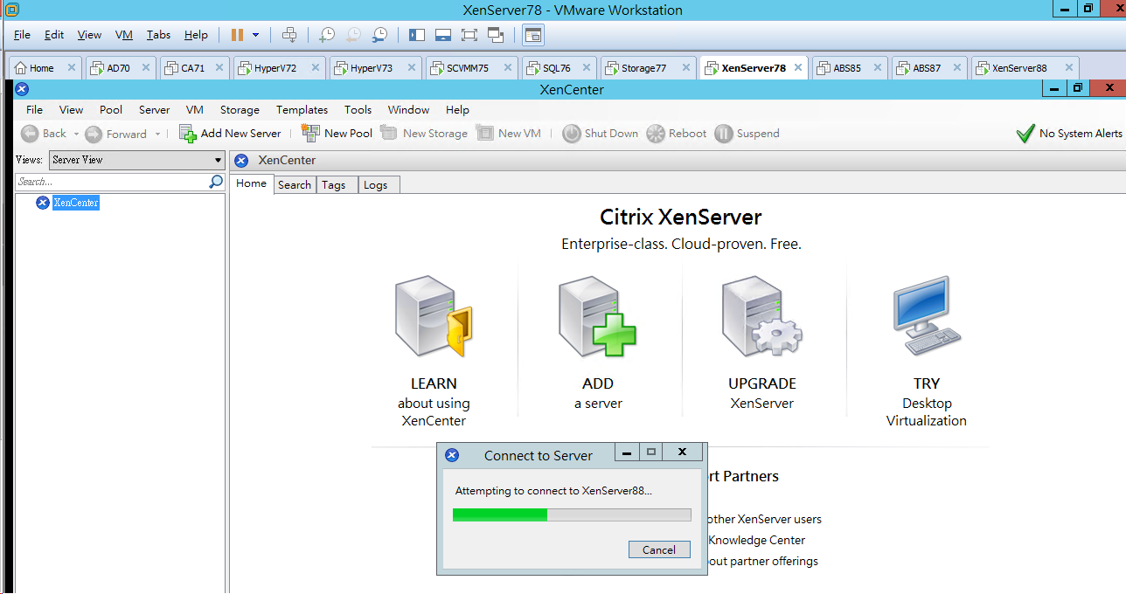Click the No System Alerts indicator

[x=1069, y=134]
